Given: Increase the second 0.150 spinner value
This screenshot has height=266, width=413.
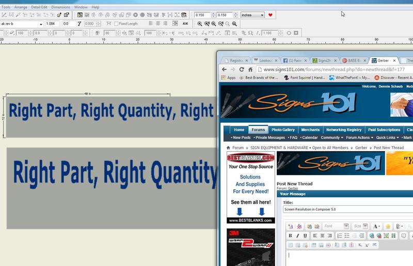Looking at the screenshot, I should coord(235,14).
